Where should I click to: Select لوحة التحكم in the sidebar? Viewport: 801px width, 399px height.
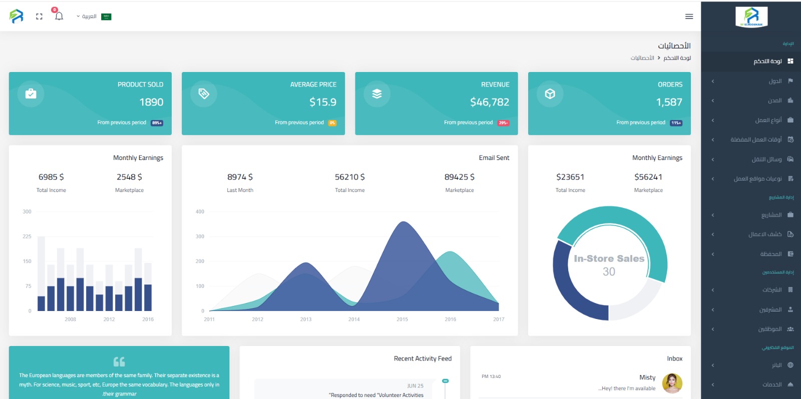767,61
